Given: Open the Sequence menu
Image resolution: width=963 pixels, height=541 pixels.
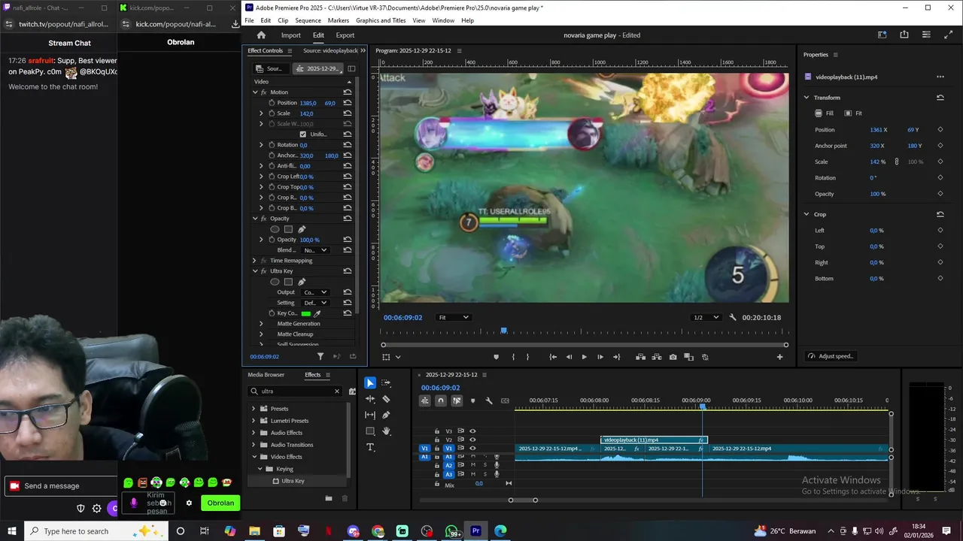Looking at the screenshot, I should [x=308, y=20].
